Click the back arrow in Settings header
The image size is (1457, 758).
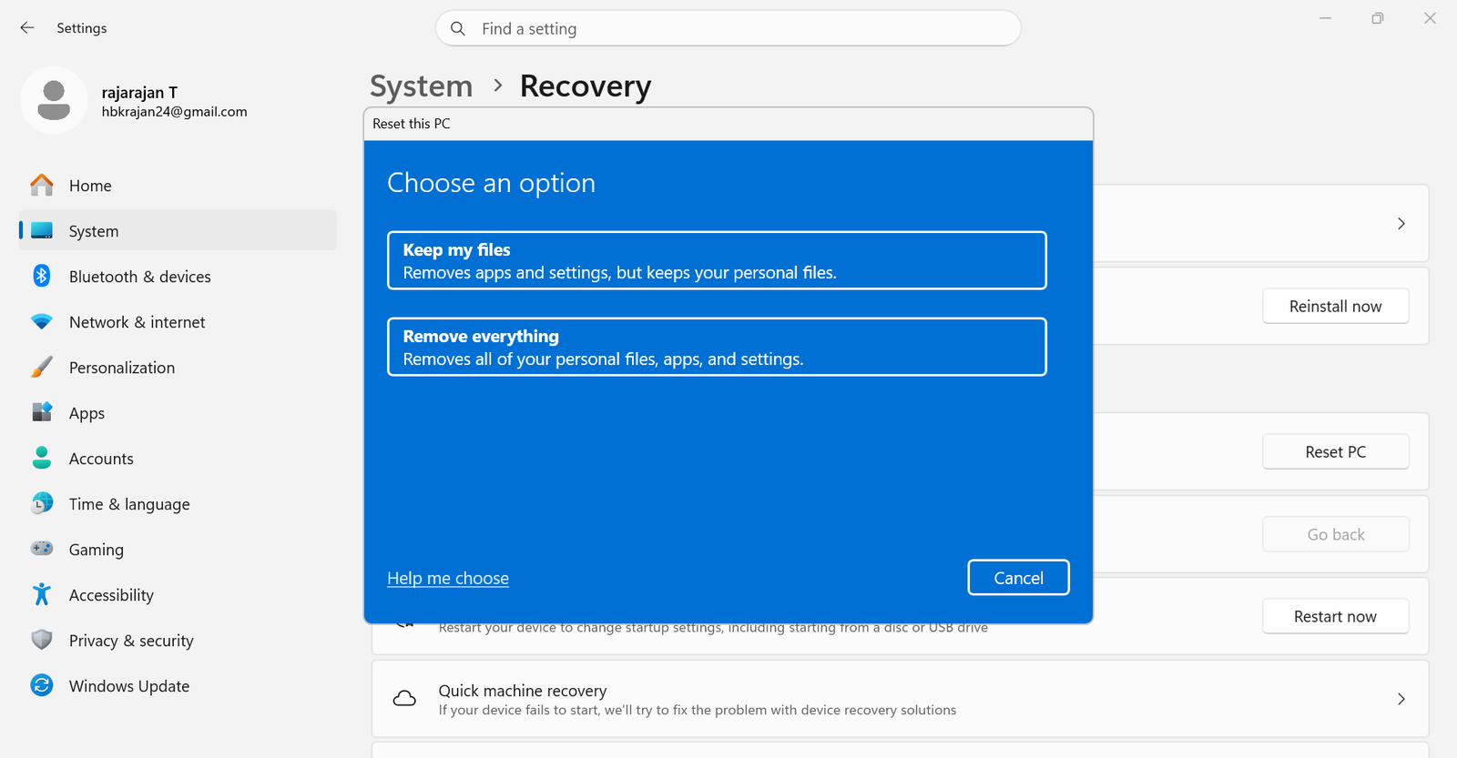click(27, 28)
